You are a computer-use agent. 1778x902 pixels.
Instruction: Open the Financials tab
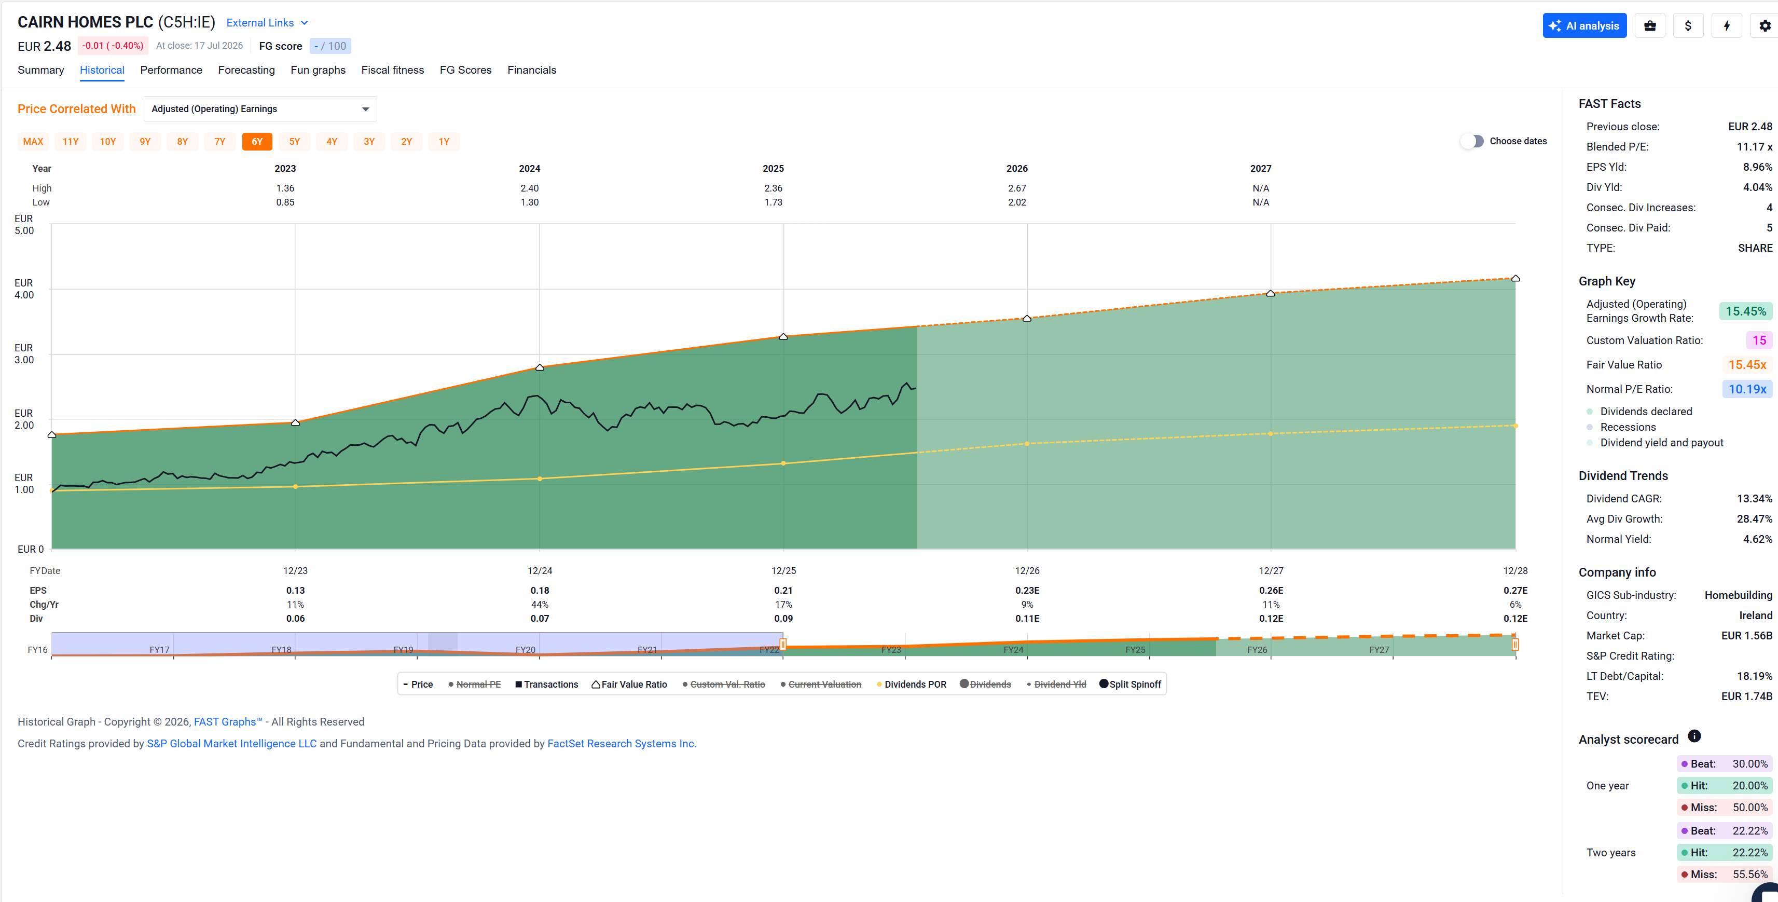[532, 70]
